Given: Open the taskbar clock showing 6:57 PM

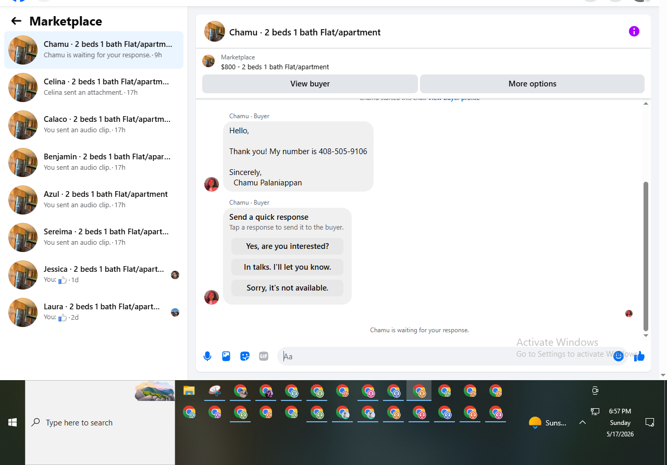Looking at the screenshot, I should tap(620, 422).
